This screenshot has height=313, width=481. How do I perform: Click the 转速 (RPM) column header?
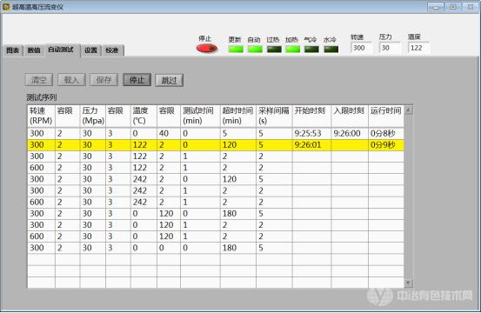42,116
